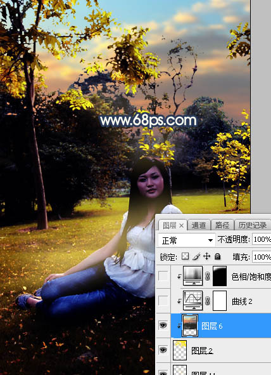Click the chain link icon on 色相/饱和度 layer
The width and height of the screenshot is (271, 375).
[x=207, y=276]
